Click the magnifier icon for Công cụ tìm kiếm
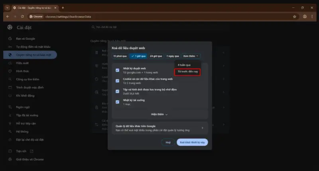This screenshot has height=171, width=319. pos(10,79)
